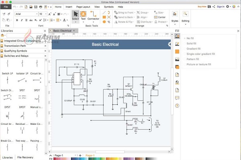This screenshot has height=160, width=241.
Task: Open the Insert ribbon tab
Action: tap(69, 7)
